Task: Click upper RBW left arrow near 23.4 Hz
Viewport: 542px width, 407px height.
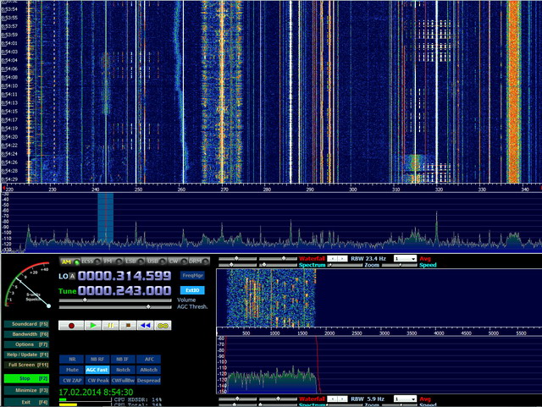Action: click(x=333, y=258)
